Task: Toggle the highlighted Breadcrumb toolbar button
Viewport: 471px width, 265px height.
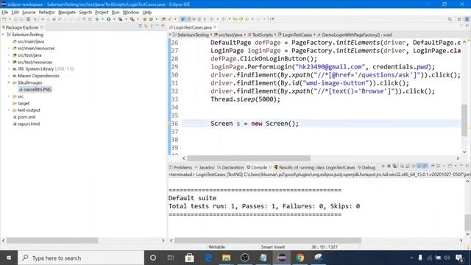Action: tap(183, 19)
